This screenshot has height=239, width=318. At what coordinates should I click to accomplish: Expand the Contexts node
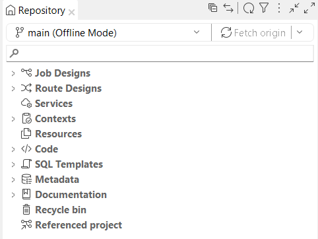[x=13, y=119]
